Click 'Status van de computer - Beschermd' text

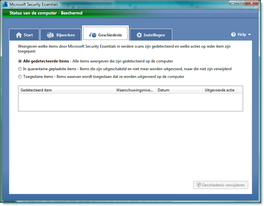pyautogui.click(x=46, y=13)
